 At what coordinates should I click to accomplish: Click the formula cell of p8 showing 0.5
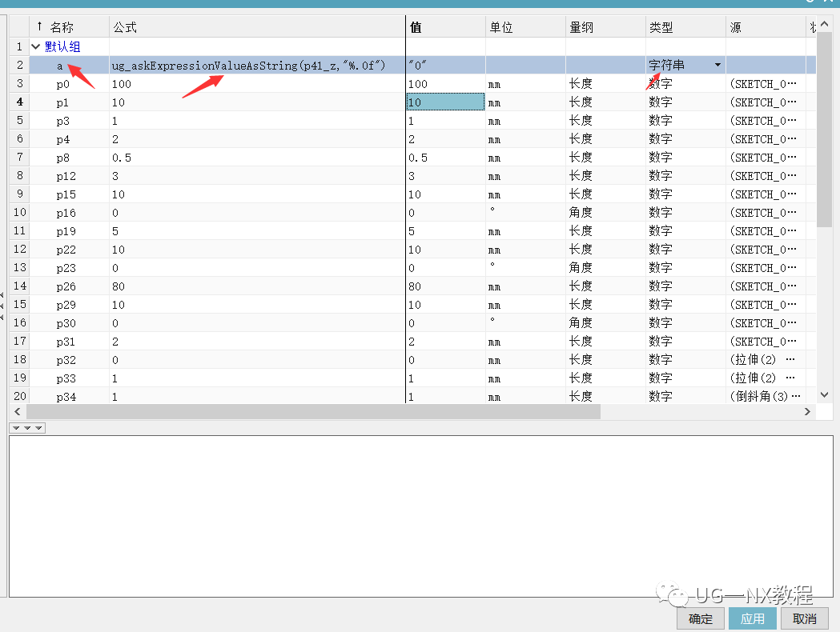[256, 158]
